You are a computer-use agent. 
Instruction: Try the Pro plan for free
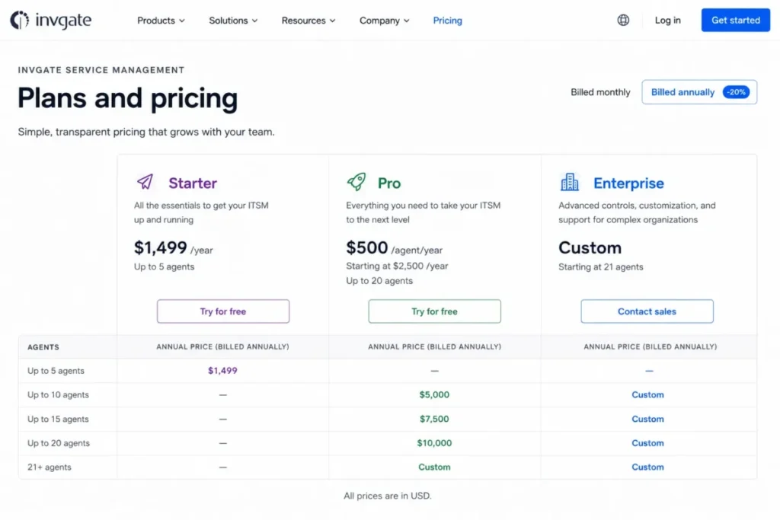tap(434, 311)
